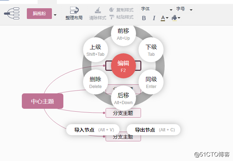The width and height of the screenshot is (233, 161).
Task: Open the background color dropdown arrow
Action: tap(179, 18)
